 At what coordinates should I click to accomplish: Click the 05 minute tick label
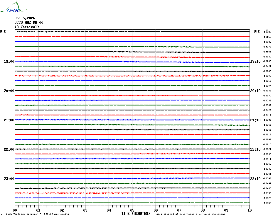coord(132,210)
